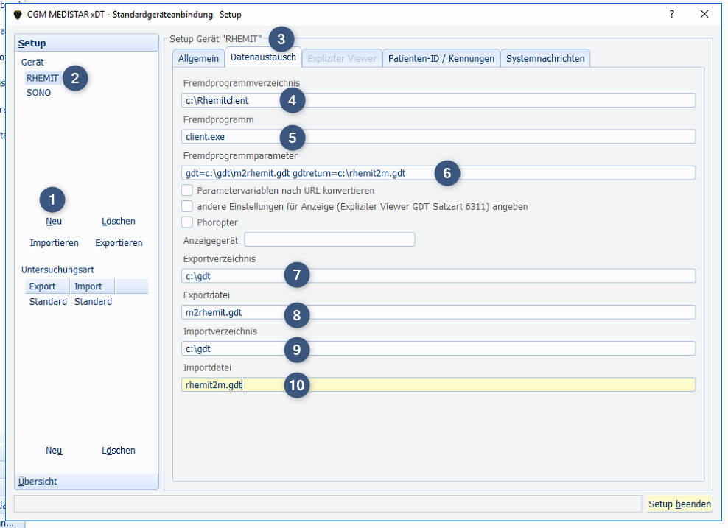Go to the Systemnachrichten tab
This screenshot has width=728, height=528.
[x=545, y=58]
